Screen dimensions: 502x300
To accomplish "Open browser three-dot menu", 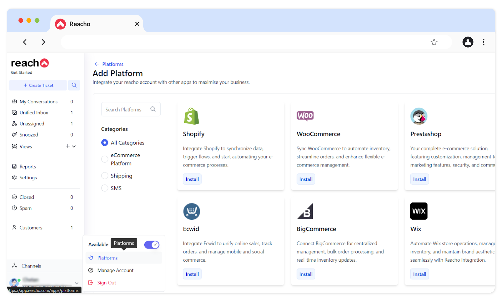I will (483, 42).
